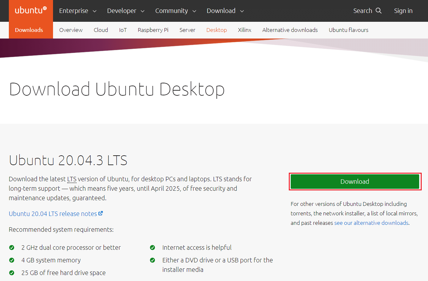The image size is (428, 281).
Task: Click the green Download button
Action: [355, 181]
